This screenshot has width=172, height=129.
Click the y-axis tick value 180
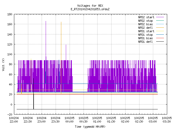(x=10, y=14)
